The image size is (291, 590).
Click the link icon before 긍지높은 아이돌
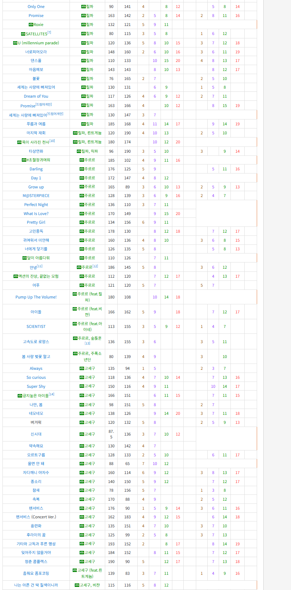[20, 395]
